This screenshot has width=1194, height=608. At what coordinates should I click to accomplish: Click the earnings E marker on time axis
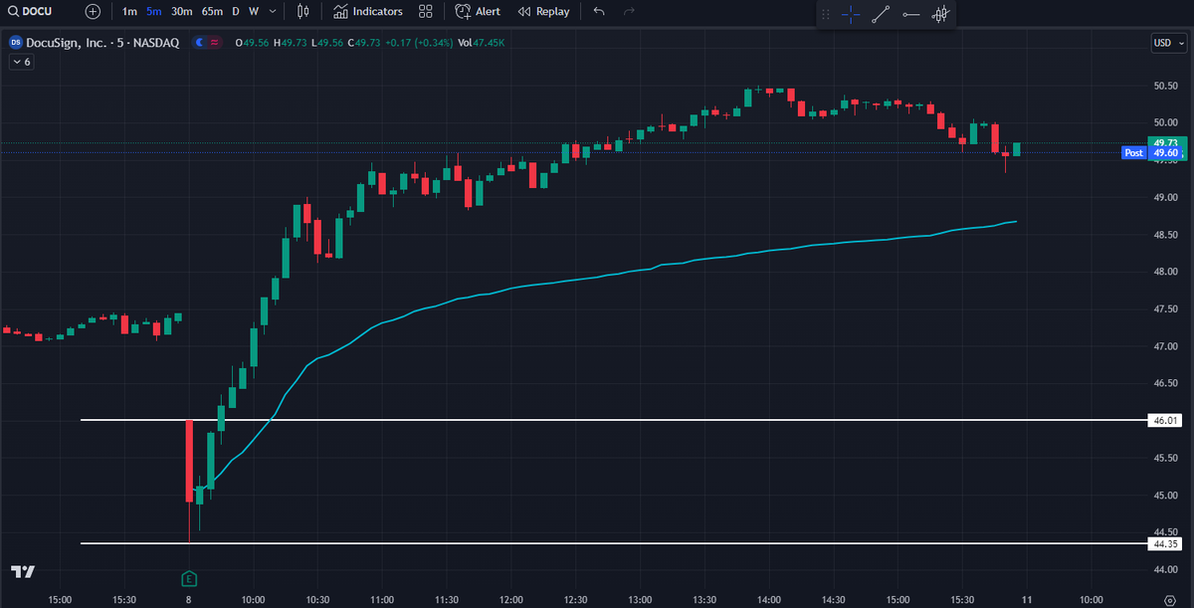coord(189,577)
